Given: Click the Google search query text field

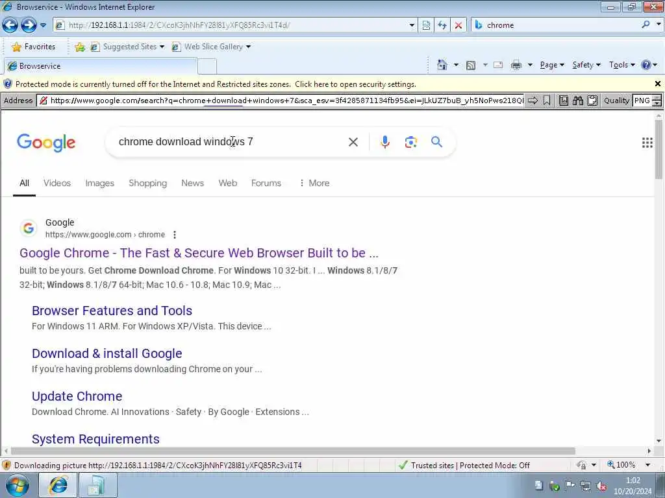Looking at the screenshot, I should [229, 142].
